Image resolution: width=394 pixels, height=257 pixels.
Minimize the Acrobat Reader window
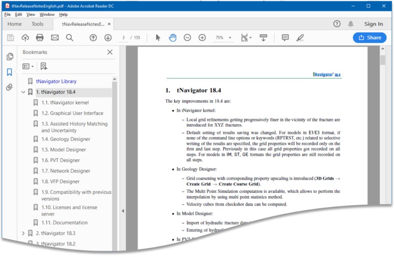353,6
